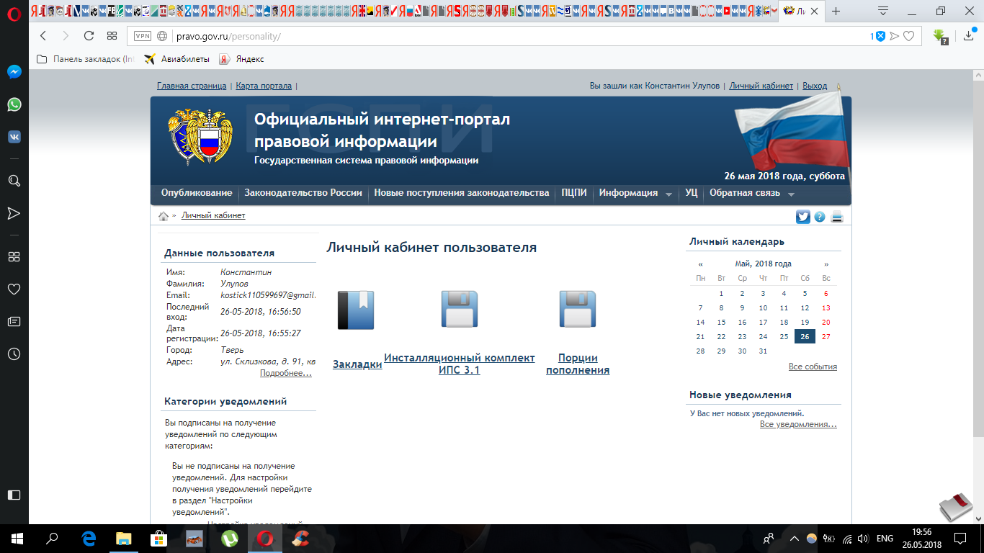Expand the Обратная связь menu dropdown
Screen dimensions: 984x553
point(791,194)
